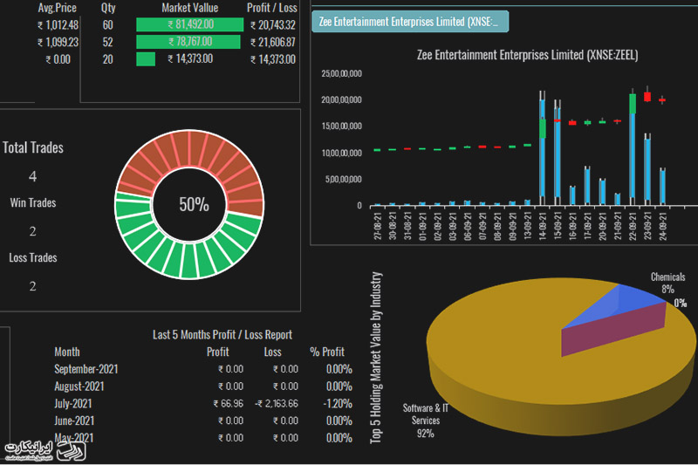Select the June-2021 row
The image size is (698, 465).
(203, 421)
